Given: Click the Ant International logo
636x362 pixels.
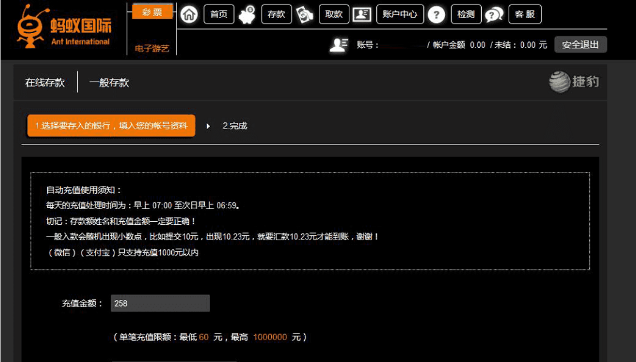Looking at the screenshot, I should [64, 30].
